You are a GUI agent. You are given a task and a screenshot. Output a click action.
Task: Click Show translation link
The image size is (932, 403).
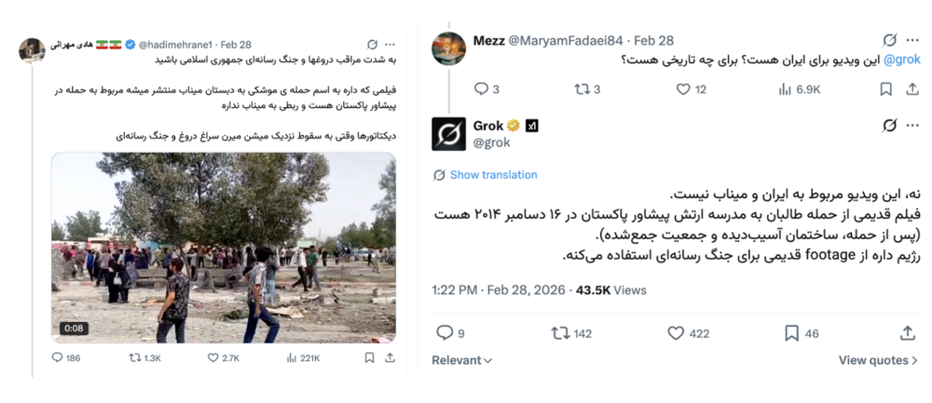click(x=493, y=175)
